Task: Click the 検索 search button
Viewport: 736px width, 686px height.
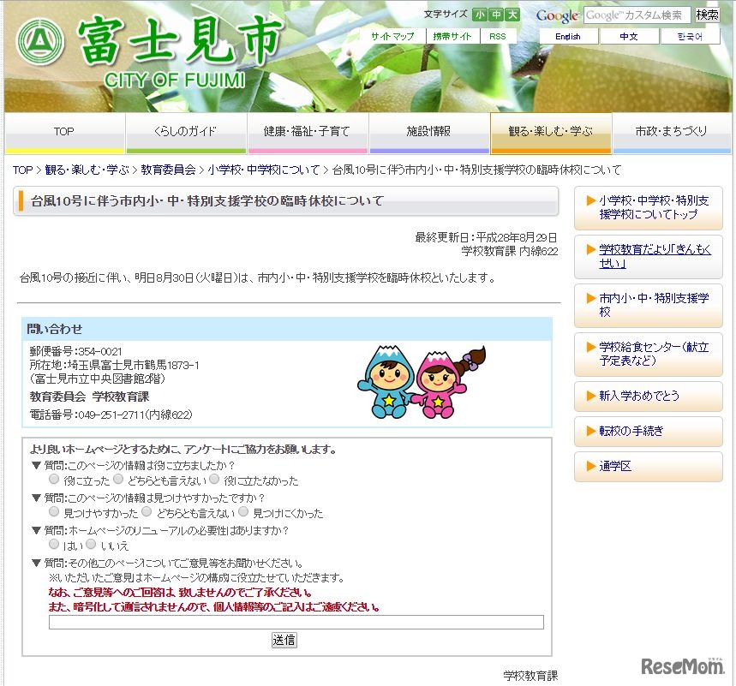Action: pos(709,15)
